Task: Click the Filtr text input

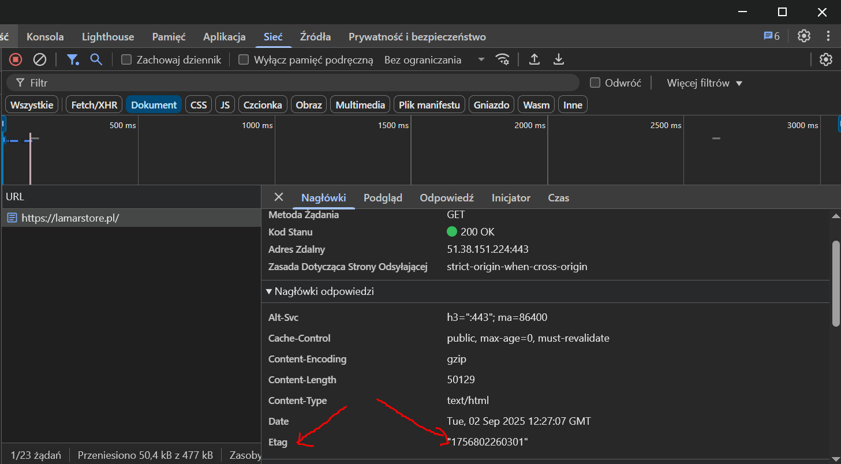Action: point(300,83)
